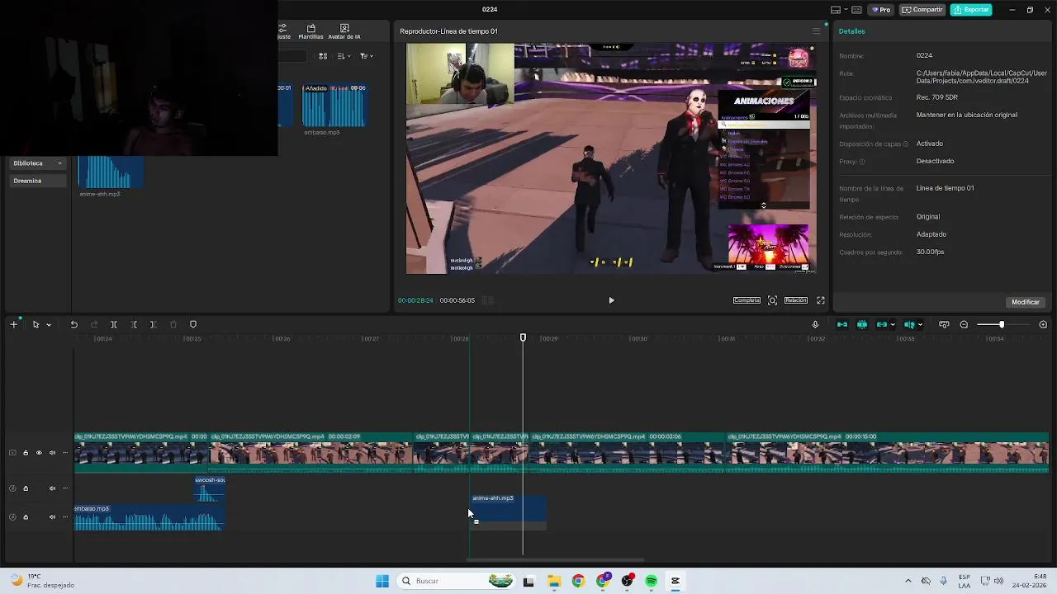Mute the main video track
The width and height of the screenshot is (1057, 594).
52,453
